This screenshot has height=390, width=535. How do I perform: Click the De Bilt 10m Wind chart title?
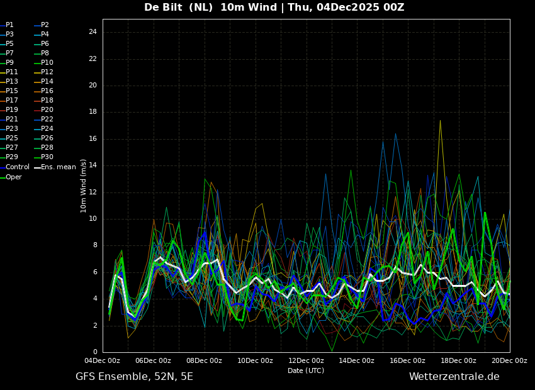click(x=274, y=8)
